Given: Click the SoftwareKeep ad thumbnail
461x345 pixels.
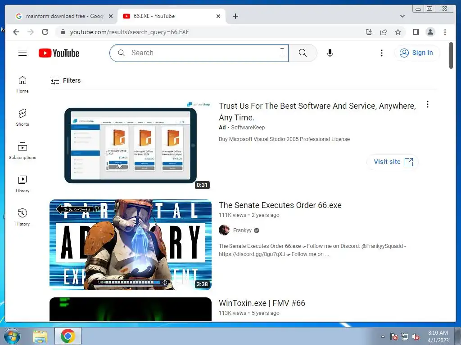Looking at the screenshot, I should pyautogui.click(x=131, y=145).
